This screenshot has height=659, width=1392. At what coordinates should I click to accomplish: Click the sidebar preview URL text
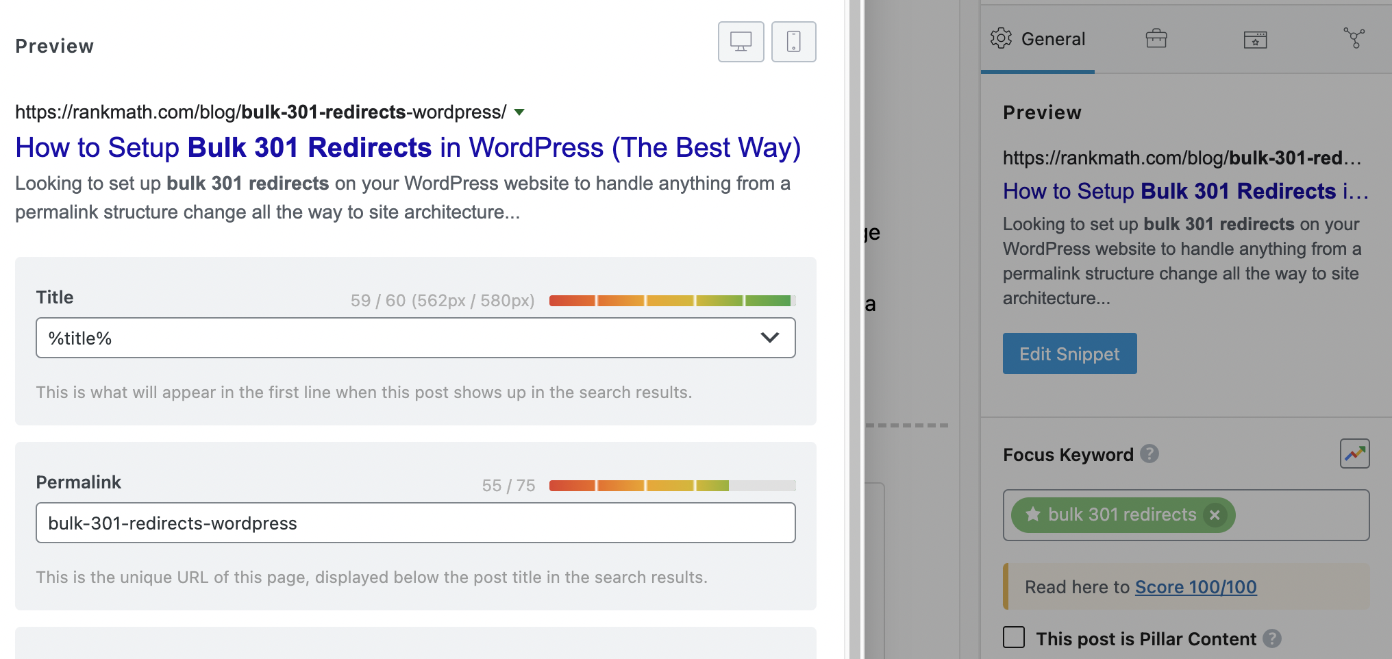[1182, 158]
